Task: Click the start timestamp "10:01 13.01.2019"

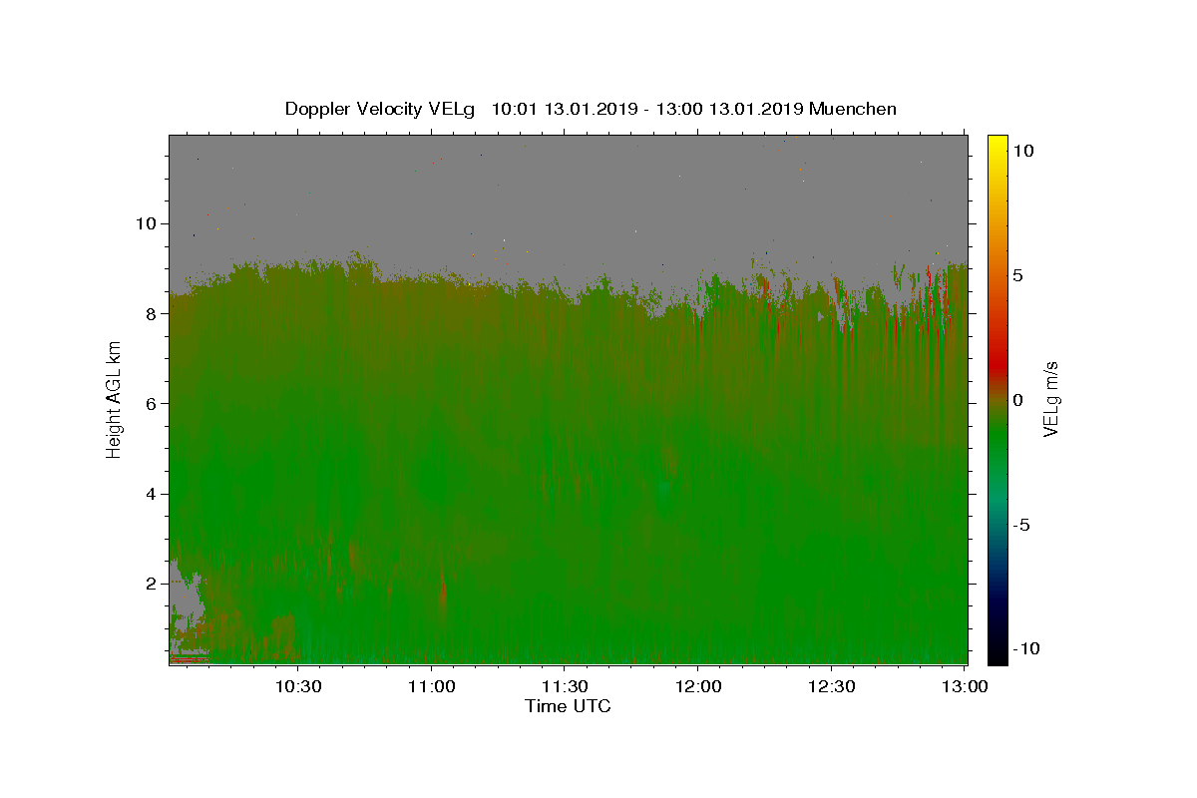Action: click(563, 109)
